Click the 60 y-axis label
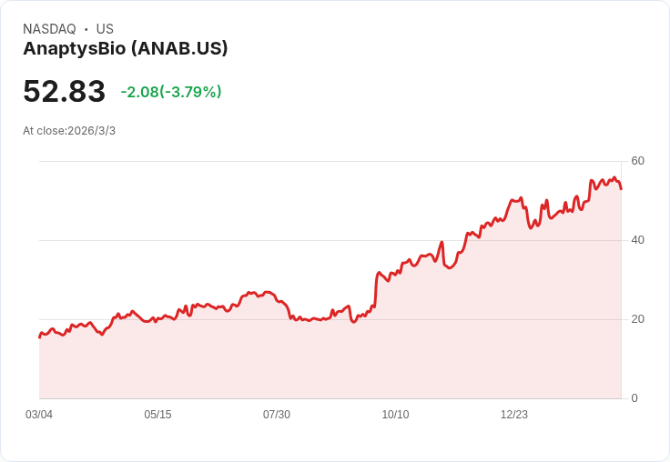This screenshot has width=670, height=462. pos(637,161)
